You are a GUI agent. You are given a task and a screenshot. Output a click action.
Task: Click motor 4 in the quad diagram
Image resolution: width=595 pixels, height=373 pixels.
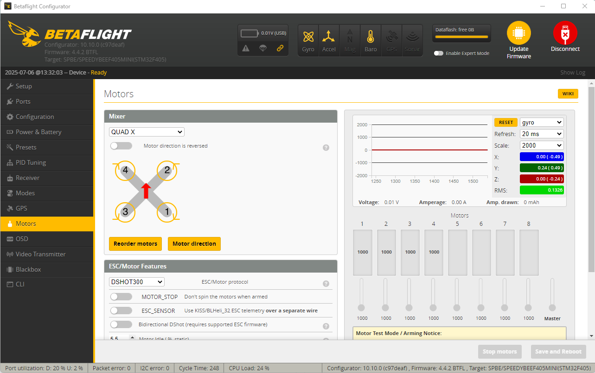[x=125, y=170]
